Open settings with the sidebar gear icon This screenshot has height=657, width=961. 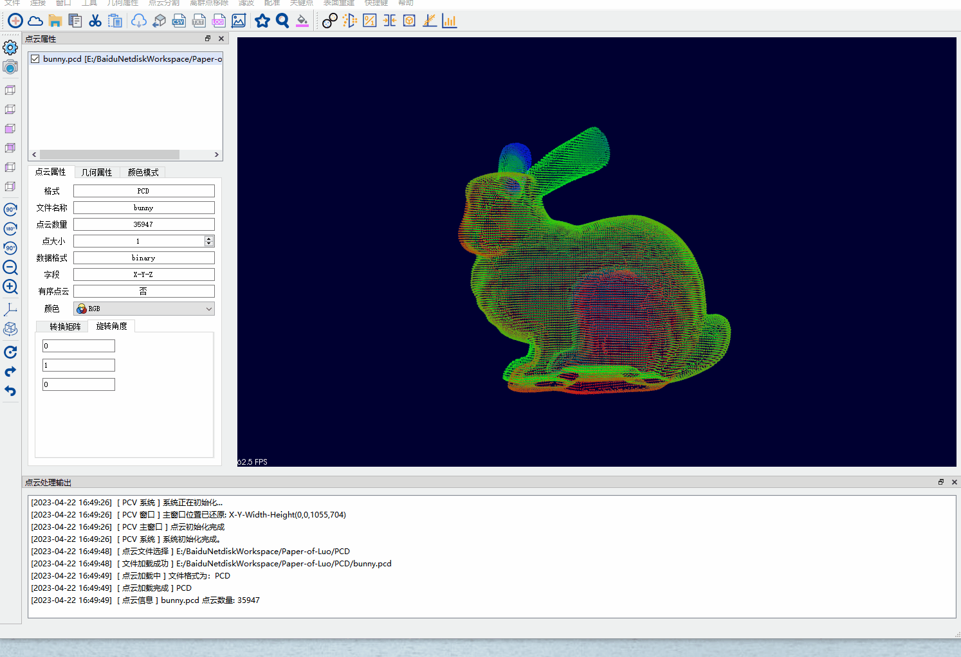[10, 48]
